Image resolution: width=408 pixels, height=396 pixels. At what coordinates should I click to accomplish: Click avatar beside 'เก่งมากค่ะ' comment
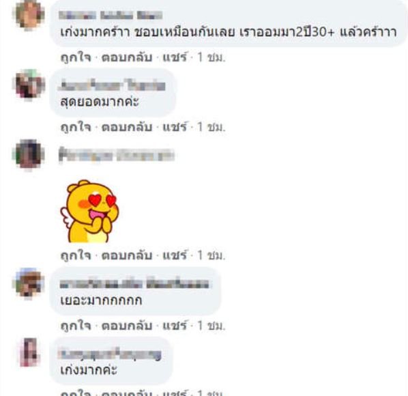coord(29,352)
